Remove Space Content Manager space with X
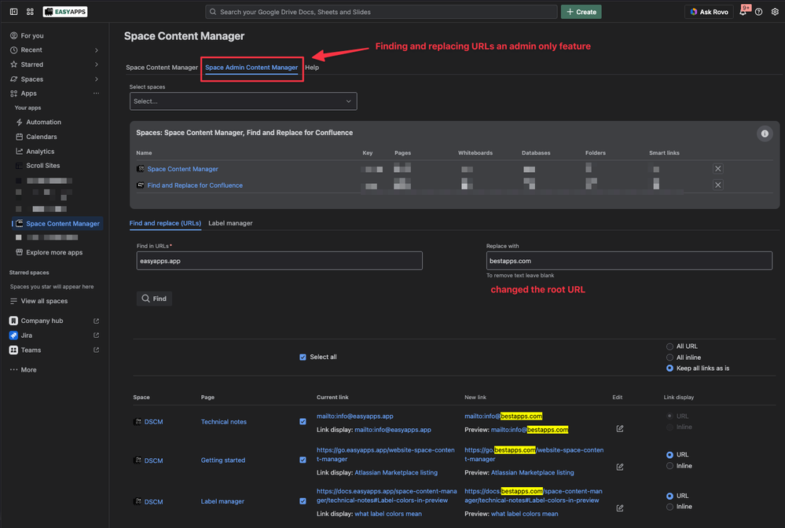 point(717,169)
